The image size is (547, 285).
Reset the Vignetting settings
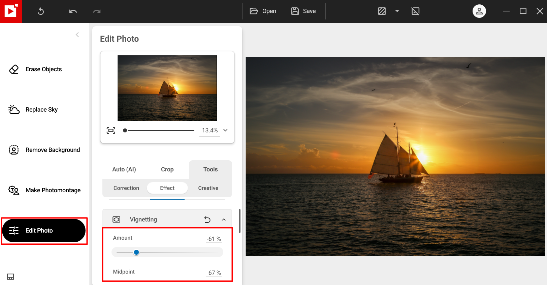pyautogui.click(x=207, y=219)
